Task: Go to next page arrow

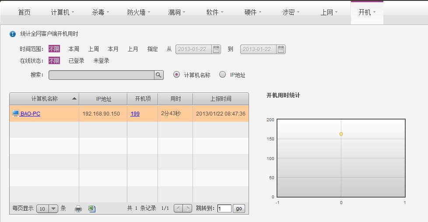Action: coord(187,208)
